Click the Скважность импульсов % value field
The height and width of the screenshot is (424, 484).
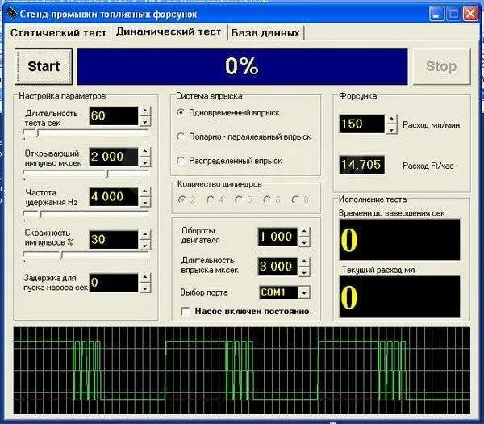(114, 240)
